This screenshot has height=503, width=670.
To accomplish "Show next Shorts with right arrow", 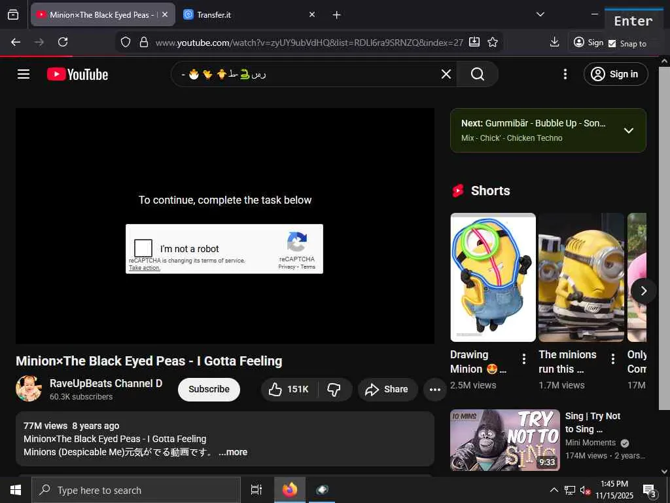I will (x=644, y=291).
